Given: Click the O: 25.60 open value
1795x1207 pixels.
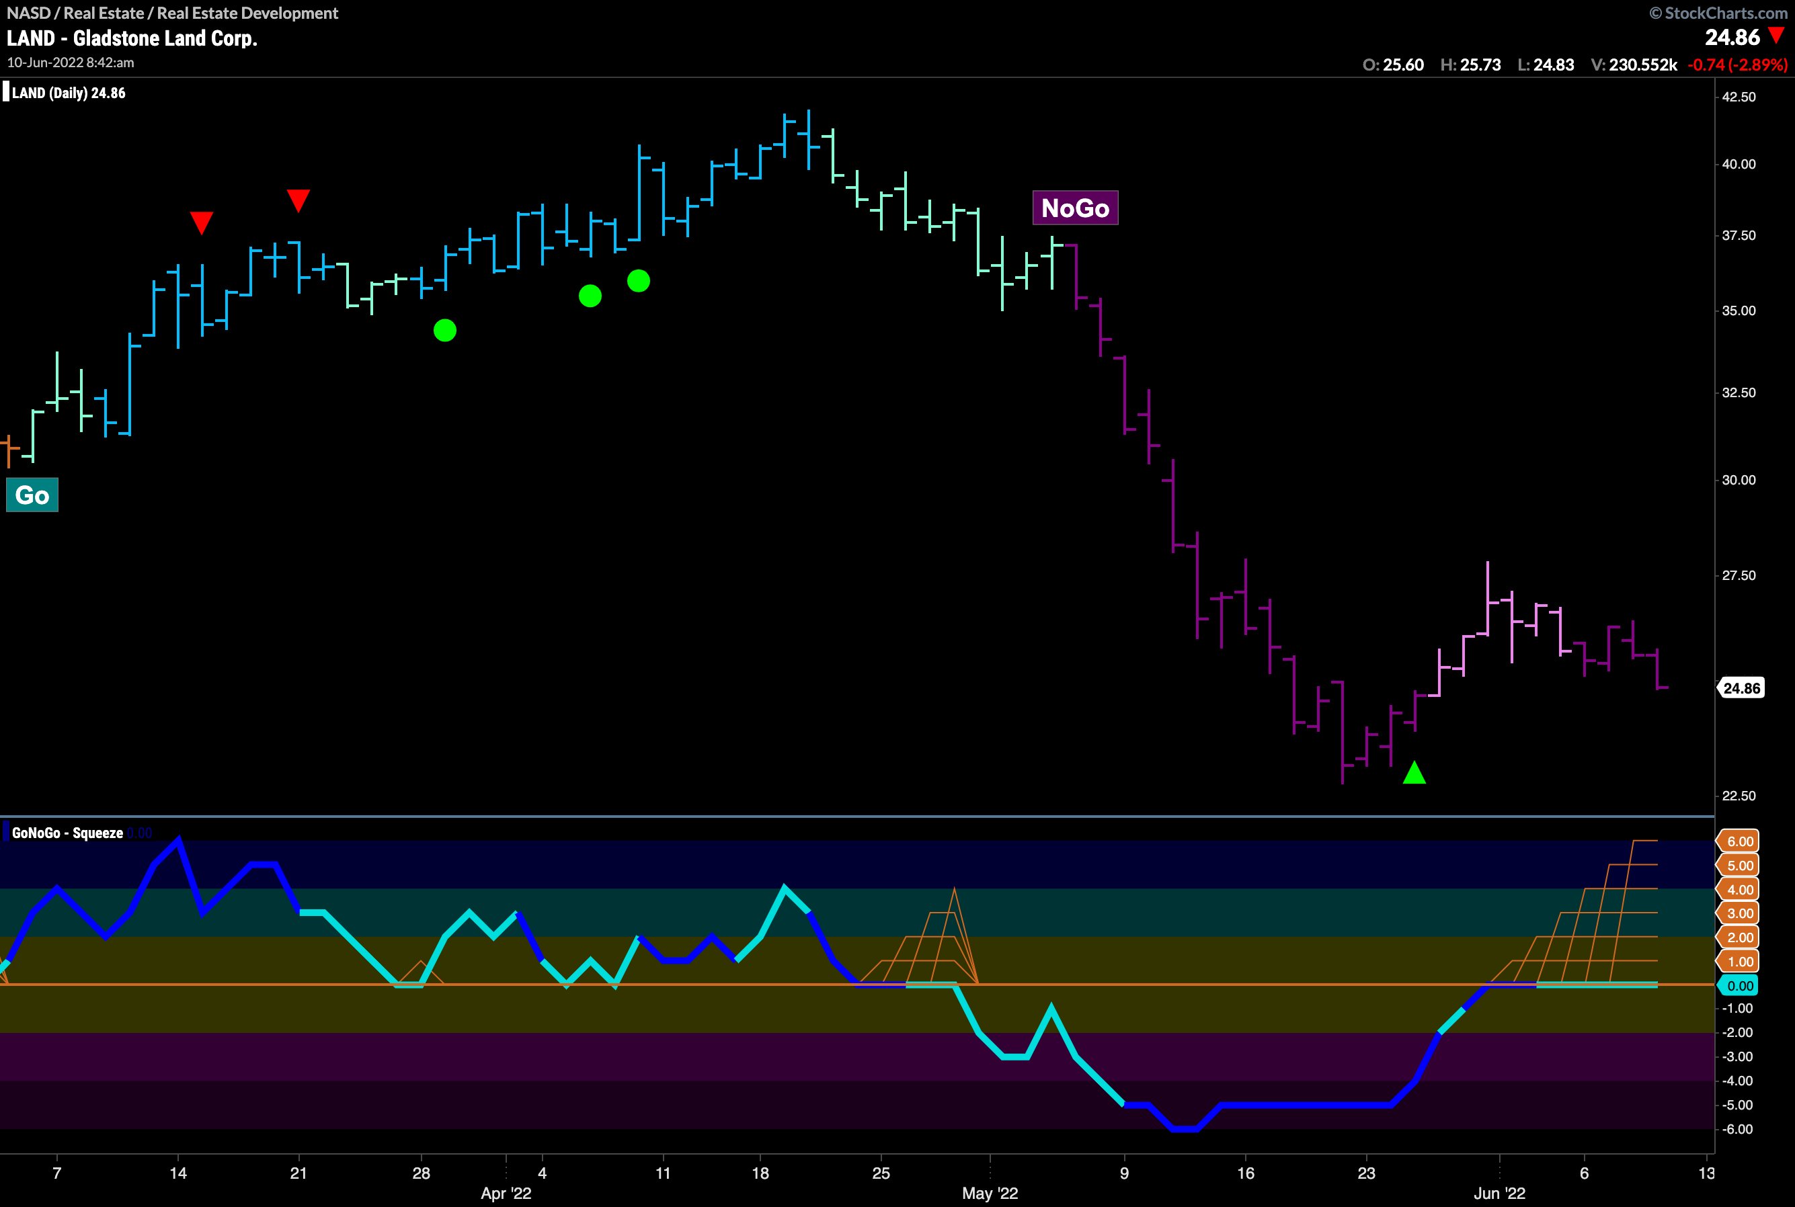Looking at the screenshot, I should pos(1393,65).
